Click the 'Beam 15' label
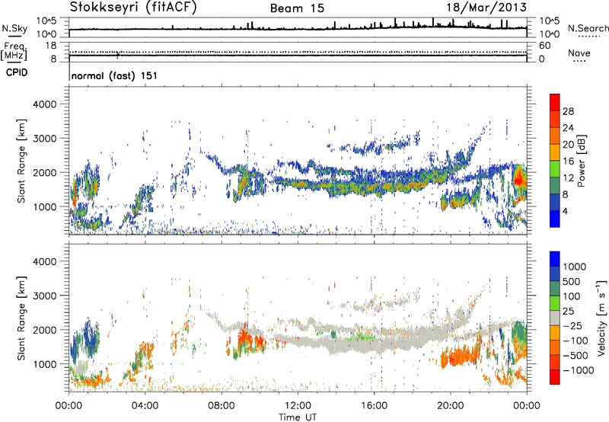This screenshot has height=422, width=609. click(297, 8)
